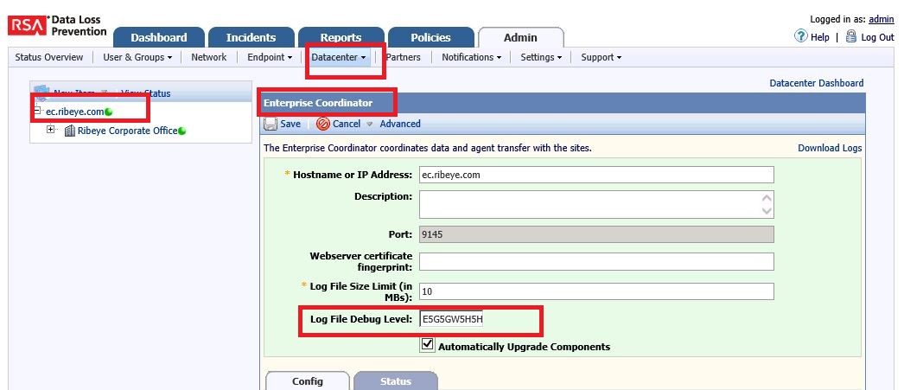Image resolution: width=904 pixels, height=390 pixels.
Task: Click the Save disk icon
Action: click(x=271, y=125)
